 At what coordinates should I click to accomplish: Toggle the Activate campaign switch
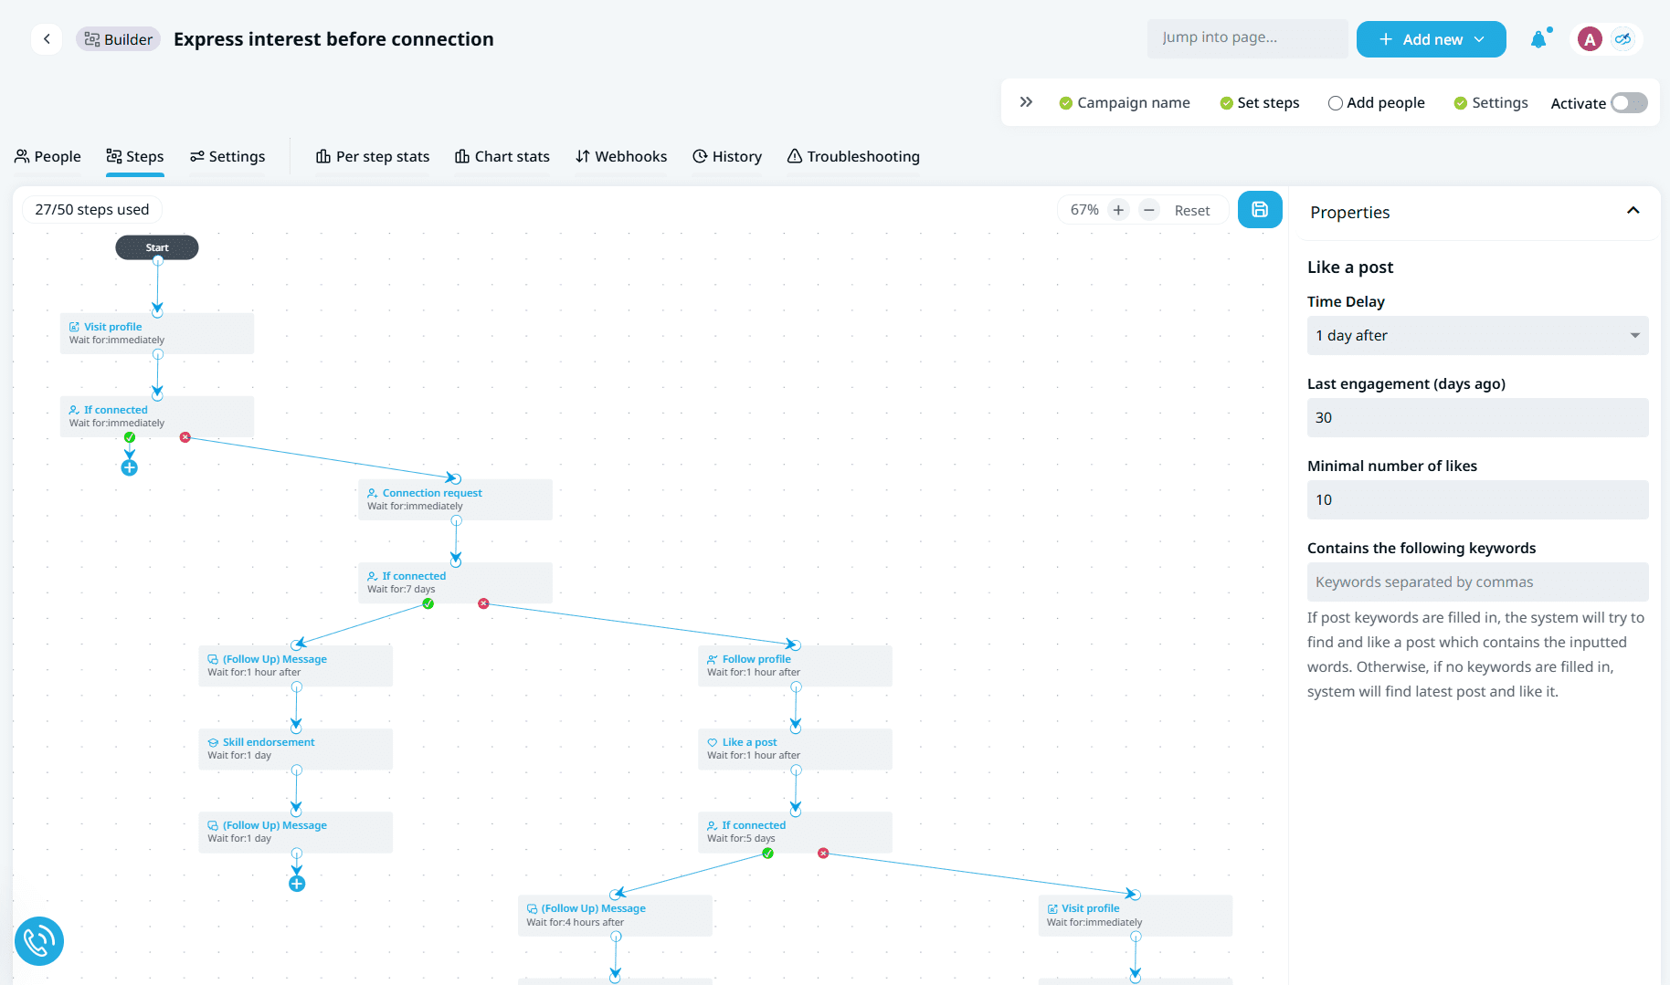[x=1628, y=103]
